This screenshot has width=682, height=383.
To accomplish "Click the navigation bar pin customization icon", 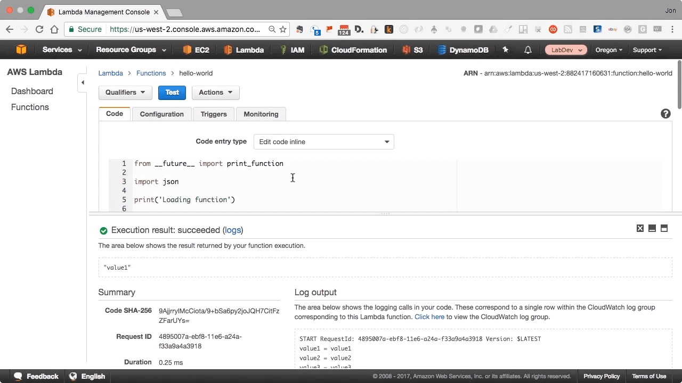I will pos(505,49).
